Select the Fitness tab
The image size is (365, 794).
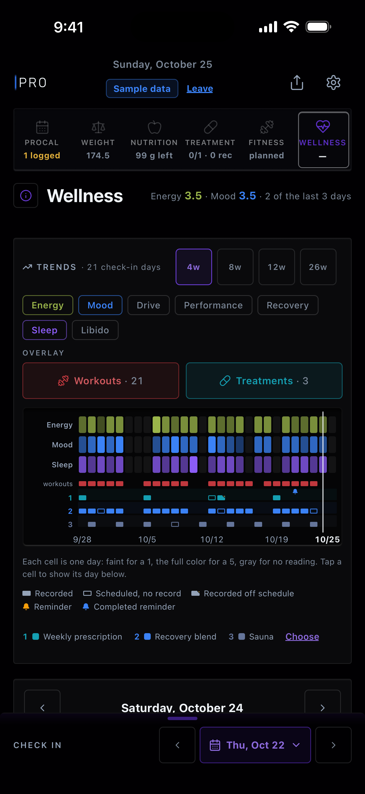[267, 140]
